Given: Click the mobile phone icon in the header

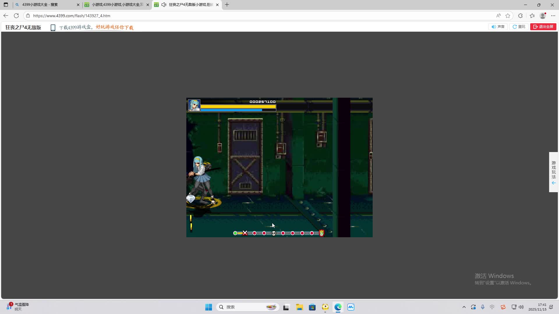Looking at the screenshot, I should click(53, 28).
